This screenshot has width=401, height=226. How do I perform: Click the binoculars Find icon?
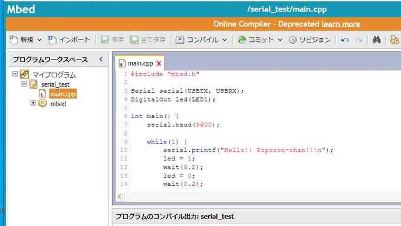tap(376, 40)
